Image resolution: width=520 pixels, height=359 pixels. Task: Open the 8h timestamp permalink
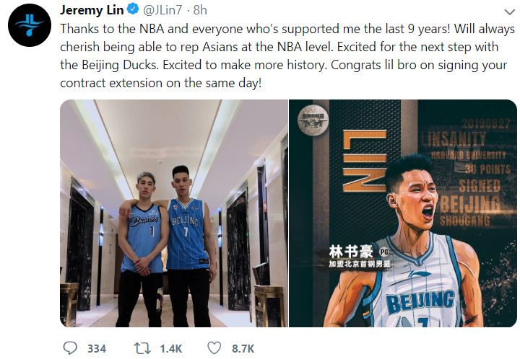point(200,10)
